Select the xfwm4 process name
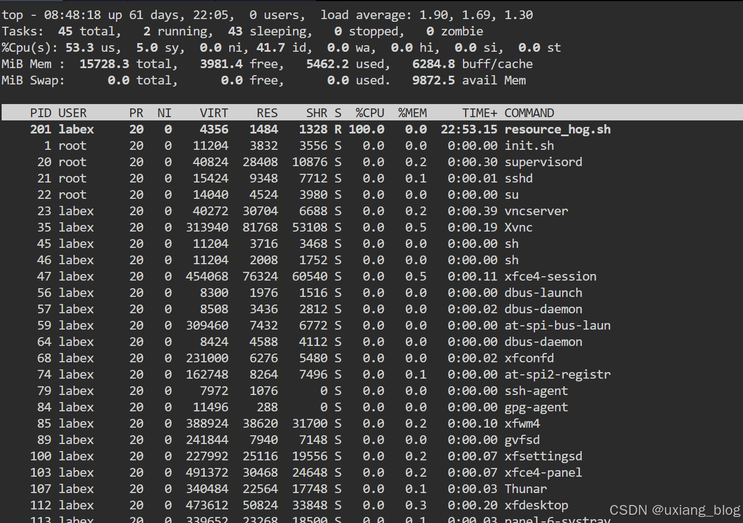This screenshot has height=523, width=743. pos(522,424)
